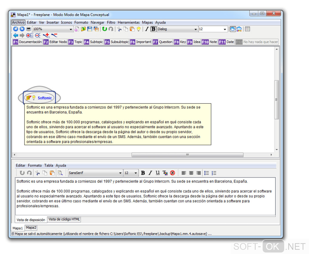
Task: Click F1 Documentación button
Action: (27, 42)
